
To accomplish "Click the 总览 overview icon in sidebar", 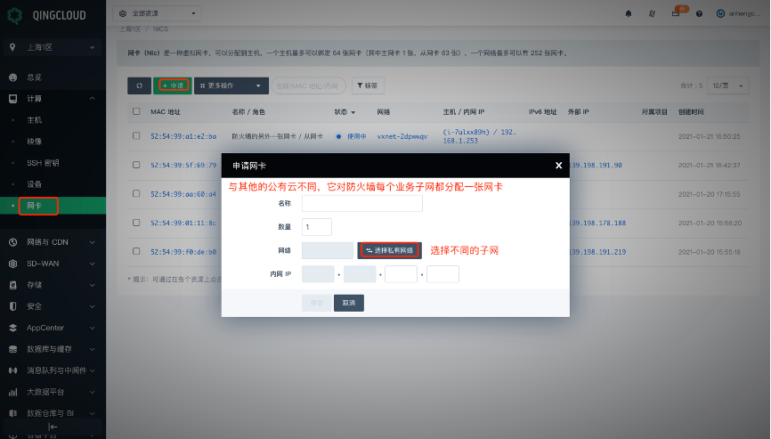I will pos(13,77).
